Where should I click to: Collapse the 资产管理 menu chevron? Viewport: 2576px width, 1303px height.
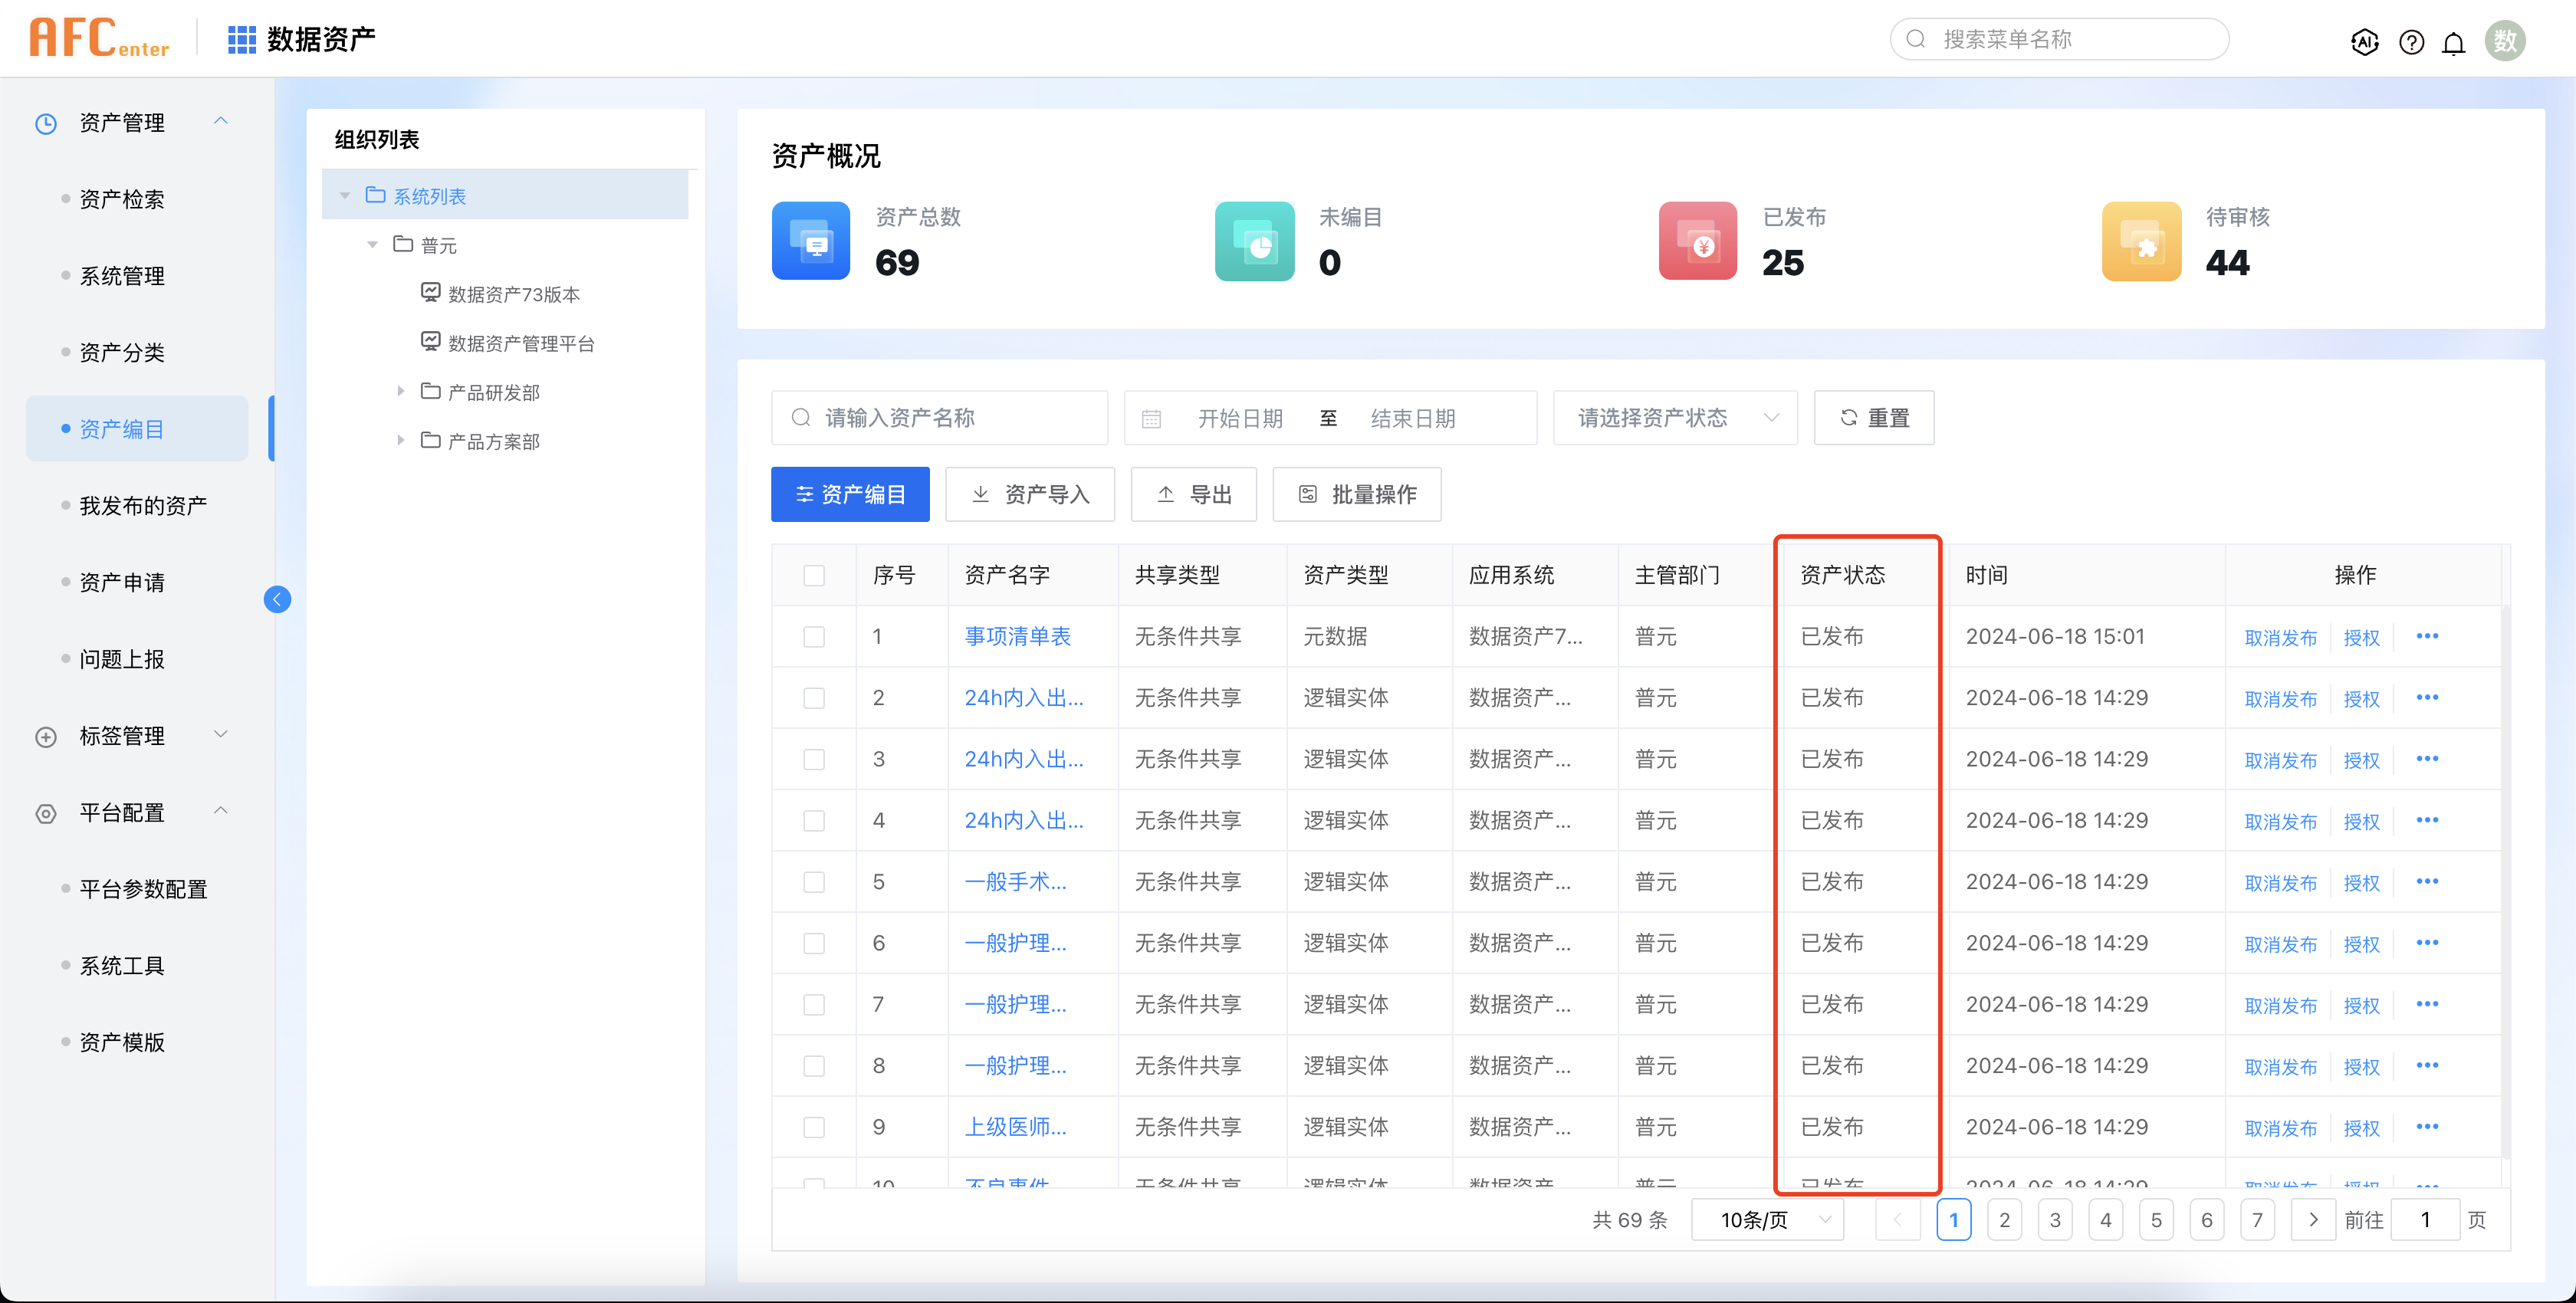click(221, 121)
